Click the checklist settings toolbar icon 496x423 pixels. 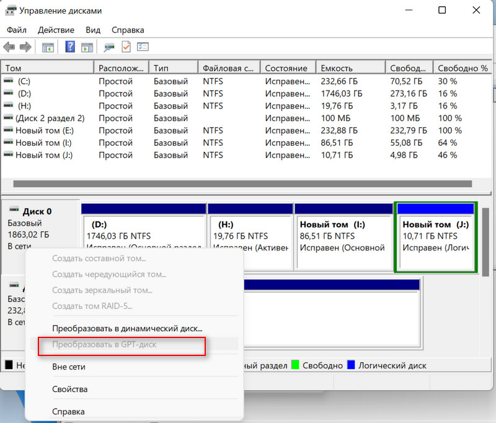point(143,47)
